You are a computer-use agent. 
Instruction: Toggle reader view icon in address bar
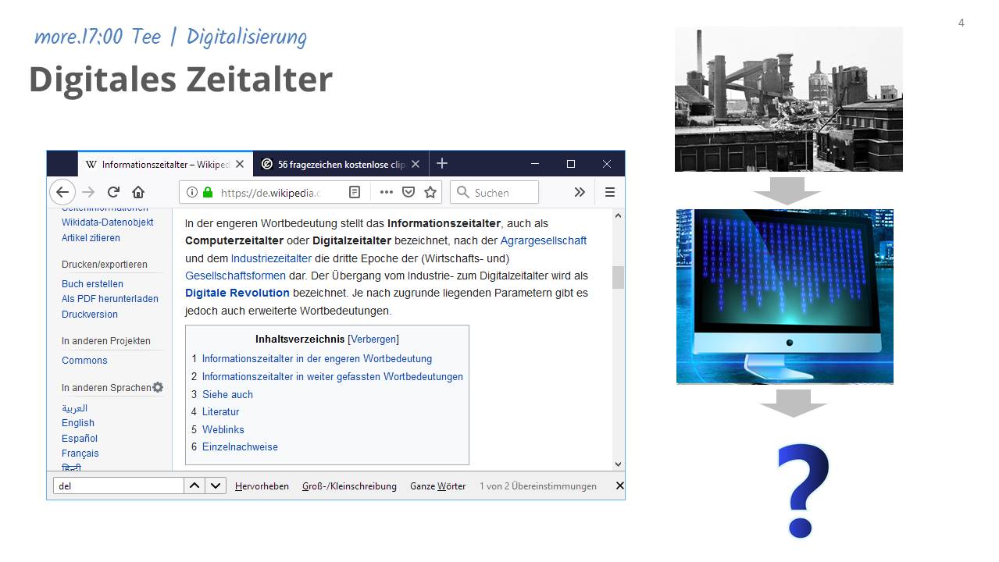[x=355, y=192]
